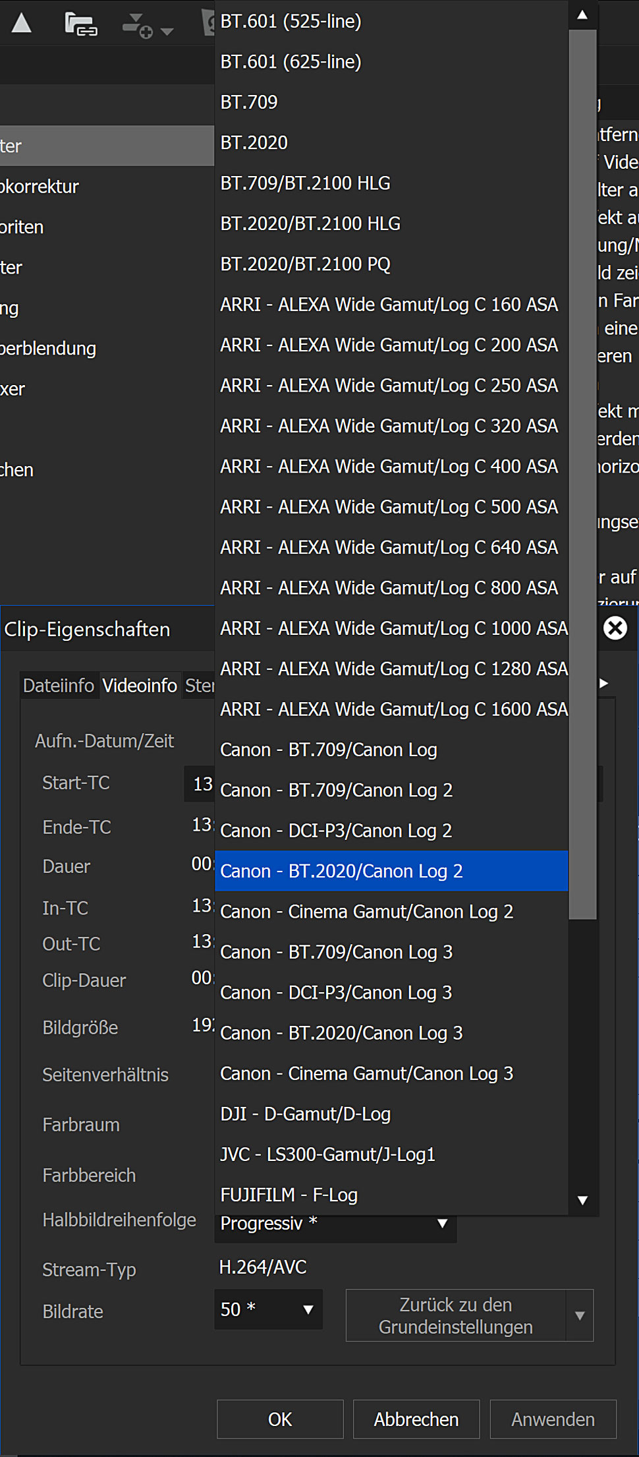Viewport: 639px width, 1457px height.
Task: Click the H.264/AVC stream type value
Action: click(x=263, y=1267)
